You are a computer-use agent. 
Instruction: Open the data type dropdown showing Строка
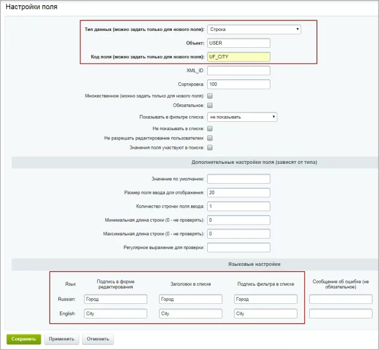254,29
